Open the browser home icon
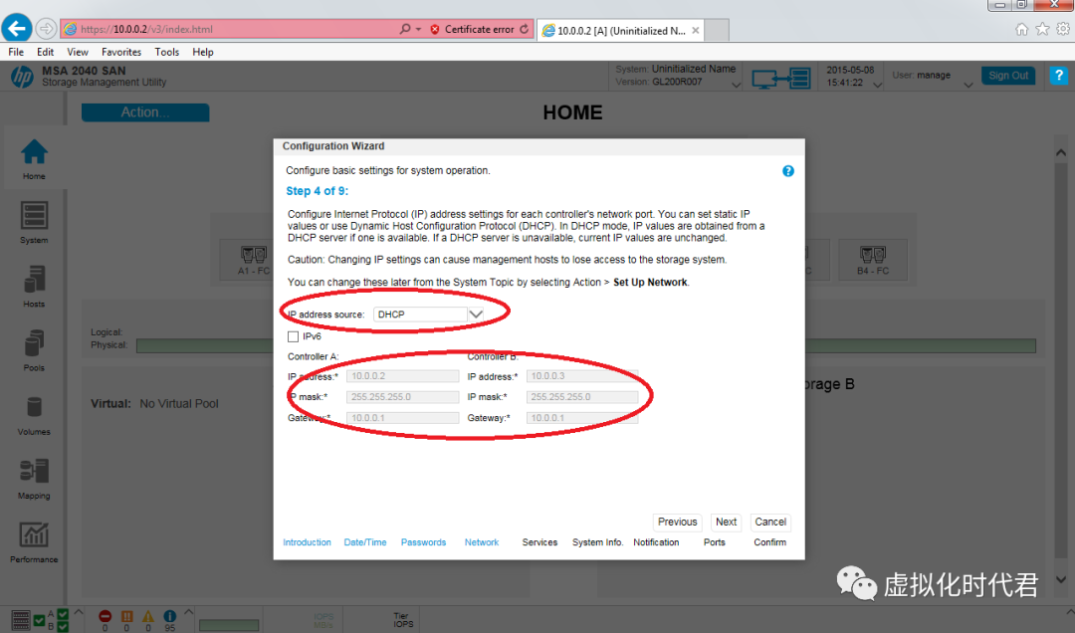The width and height of the screenshot is (1075, 633). (1021, 29)
